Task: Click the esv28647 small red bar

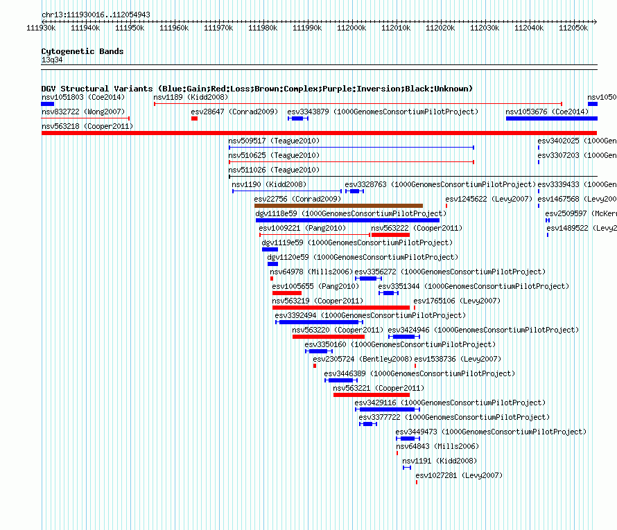Action: coord(194,118)
